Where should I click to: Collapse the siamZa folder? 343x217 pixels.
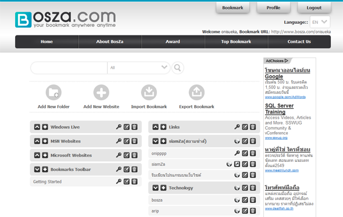[x=156, y=141]
